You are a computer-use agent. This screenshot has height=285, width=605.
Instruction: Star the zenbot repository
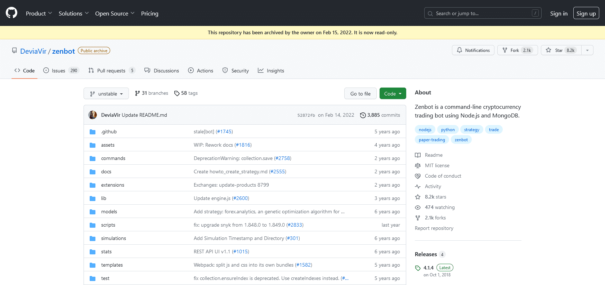(561, 50)
